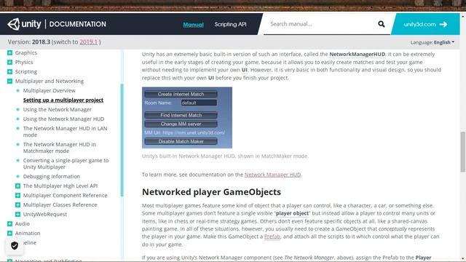The width and height of the screenshot is (466, 262).
Task: Switch to the Manual tab
Action: [193, 24]
